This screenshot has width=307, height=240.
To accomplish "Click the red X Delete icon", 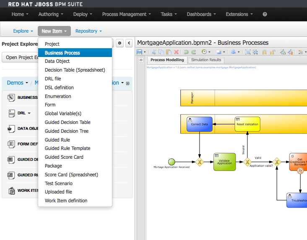I will [x=176, y=52].
